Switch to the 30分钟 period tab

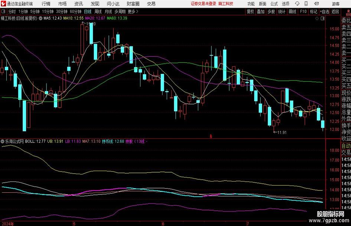click(62, 12)
